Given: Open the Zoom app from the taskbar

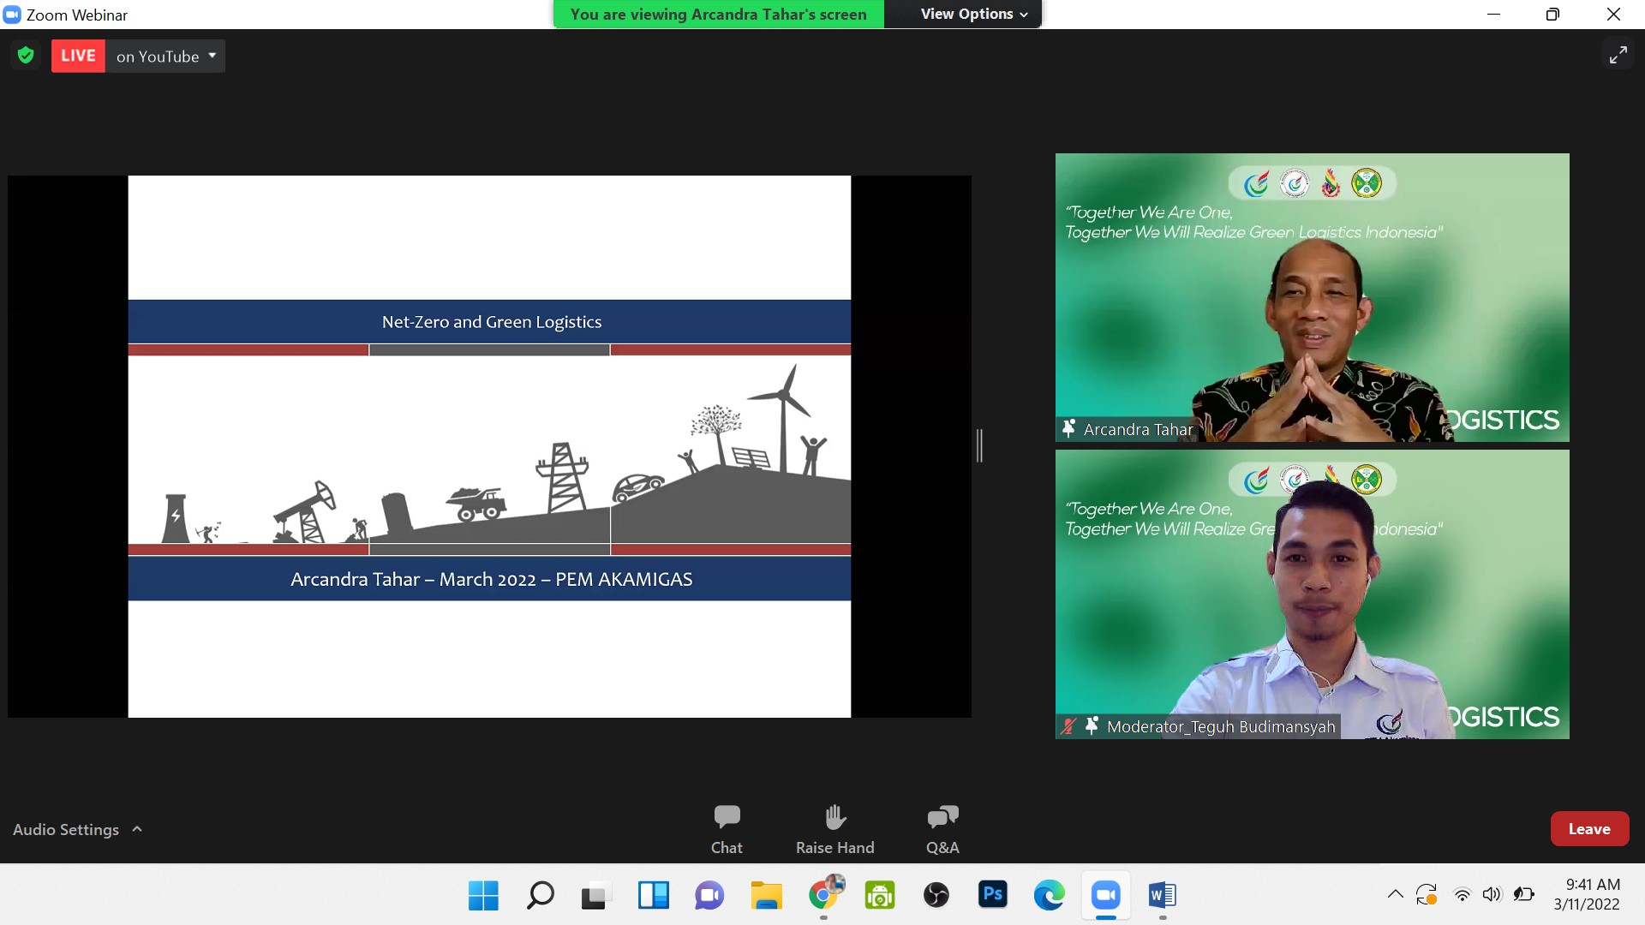Looking at the screenshot, I should pos(1105,895).
